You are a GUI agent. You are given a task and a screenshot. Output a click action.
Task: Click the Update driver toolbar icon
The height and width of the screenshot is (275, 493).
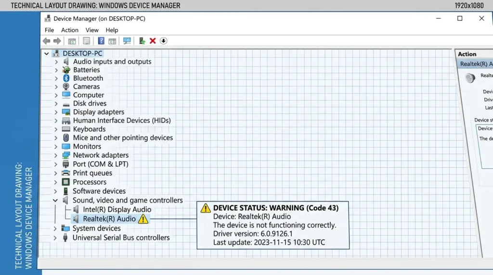(x=142, y=41)
